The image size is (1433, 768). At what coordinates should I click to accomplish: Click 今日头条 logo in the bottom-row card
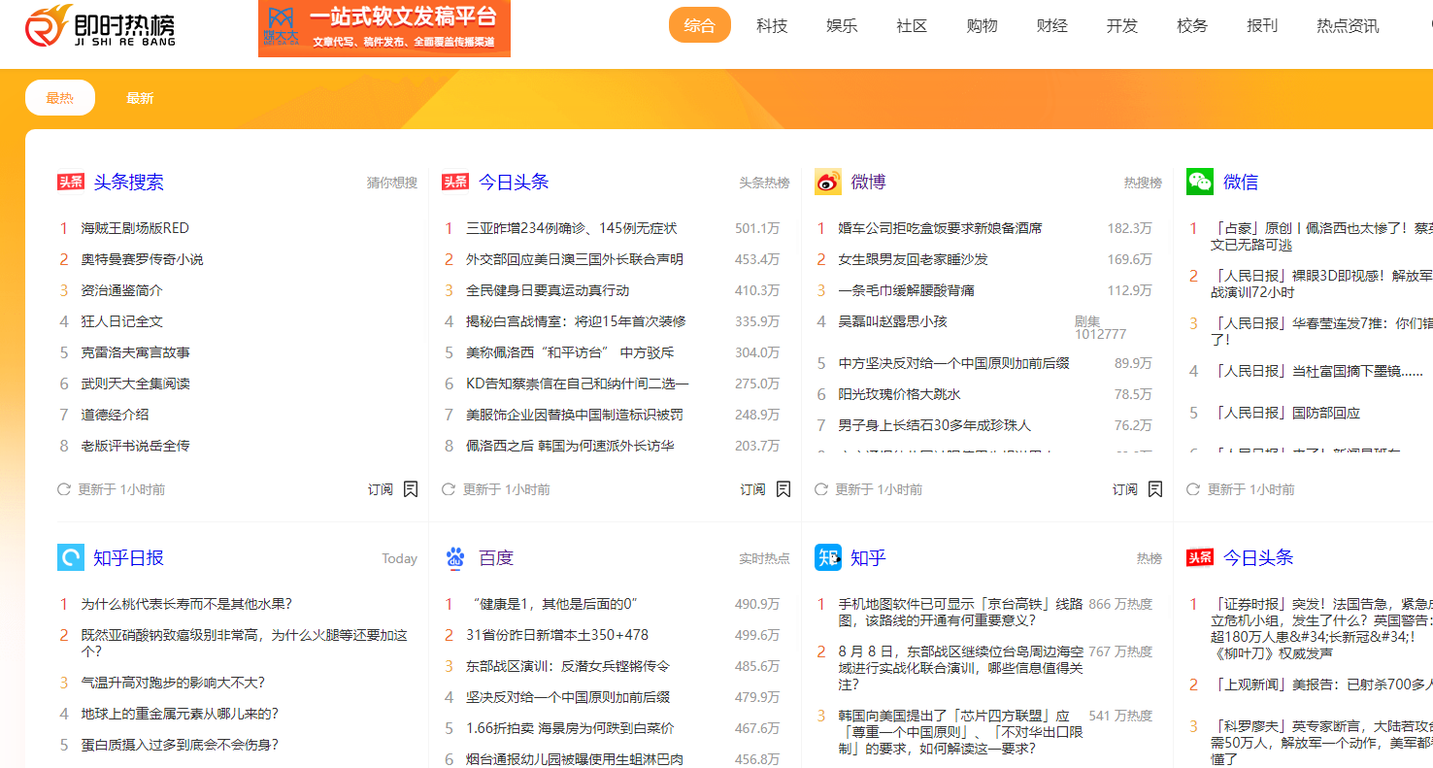pyautogui.click(x=1200, y=557)
